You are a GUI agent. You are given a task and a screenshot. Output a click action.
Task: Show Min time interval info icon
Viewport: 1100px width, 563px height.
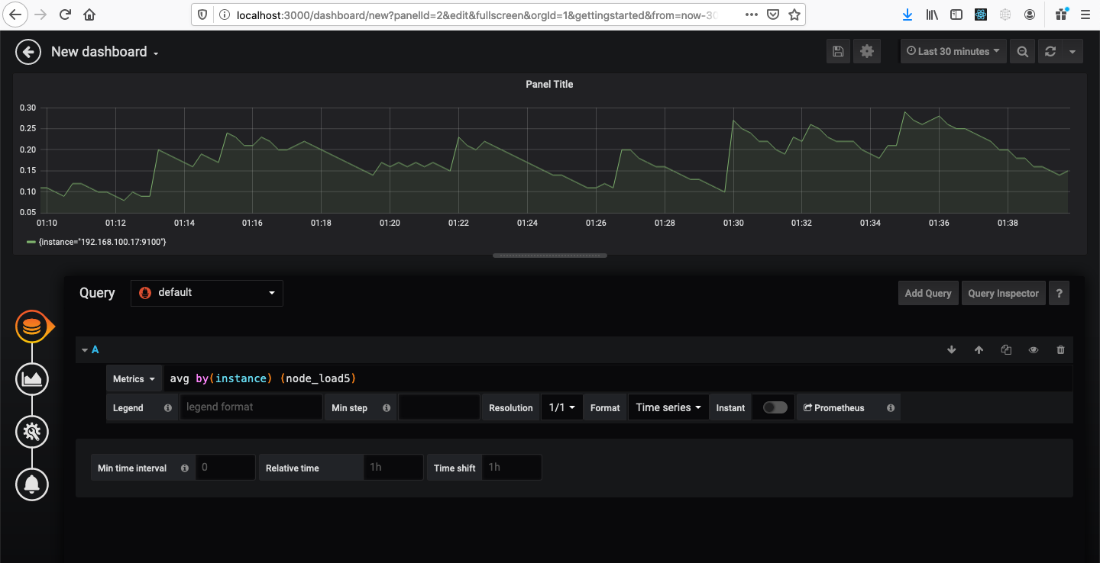point(185,468)
